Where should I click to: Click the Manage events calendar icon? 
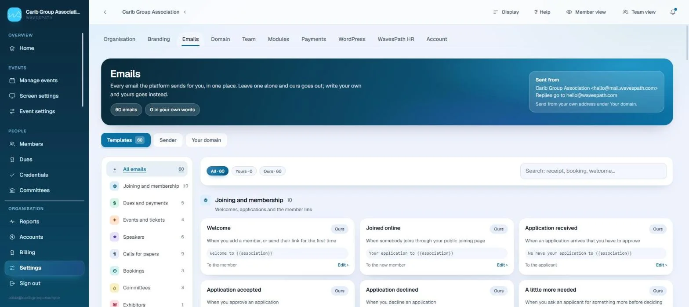(12, 80)
